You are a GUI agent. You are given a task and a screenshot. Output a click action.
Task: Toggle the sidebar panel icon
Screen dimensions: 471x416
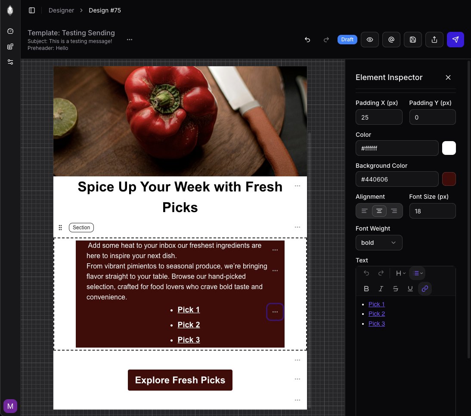point(32,10)
